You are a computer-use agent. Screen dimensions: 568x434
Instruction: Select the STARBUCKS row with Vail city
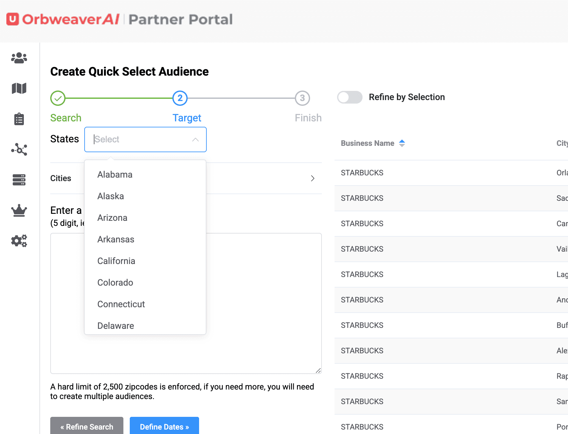click(451, 249)
